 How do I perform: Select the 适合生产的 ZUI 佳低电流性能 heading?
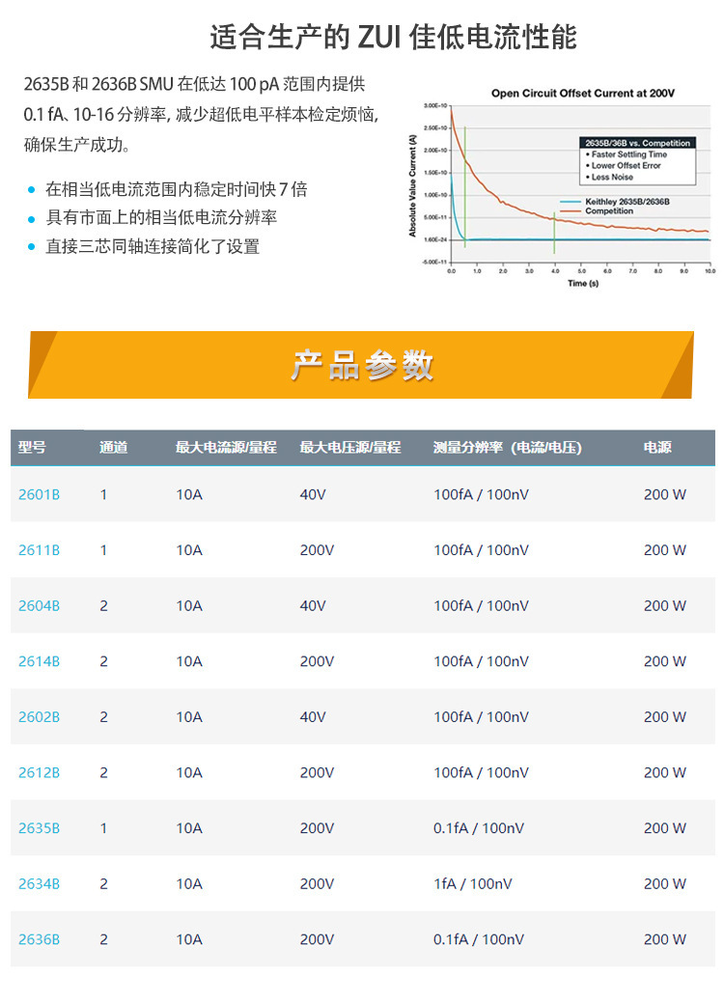394,37
